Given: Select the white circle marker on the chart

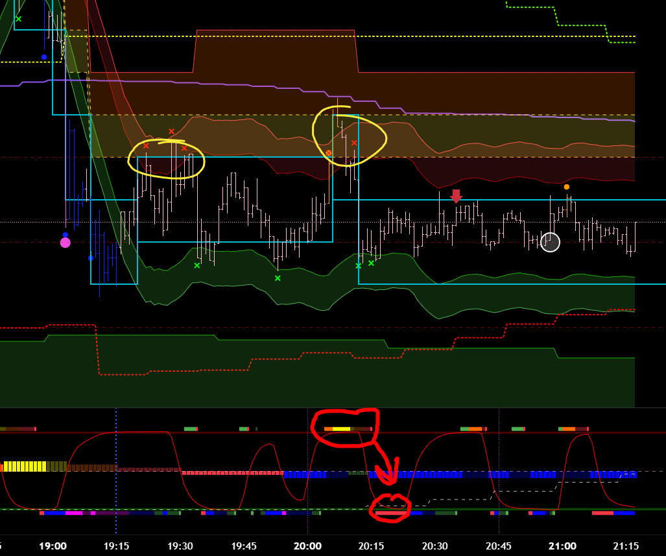Looking at the screenshot, I should (550, 242).
